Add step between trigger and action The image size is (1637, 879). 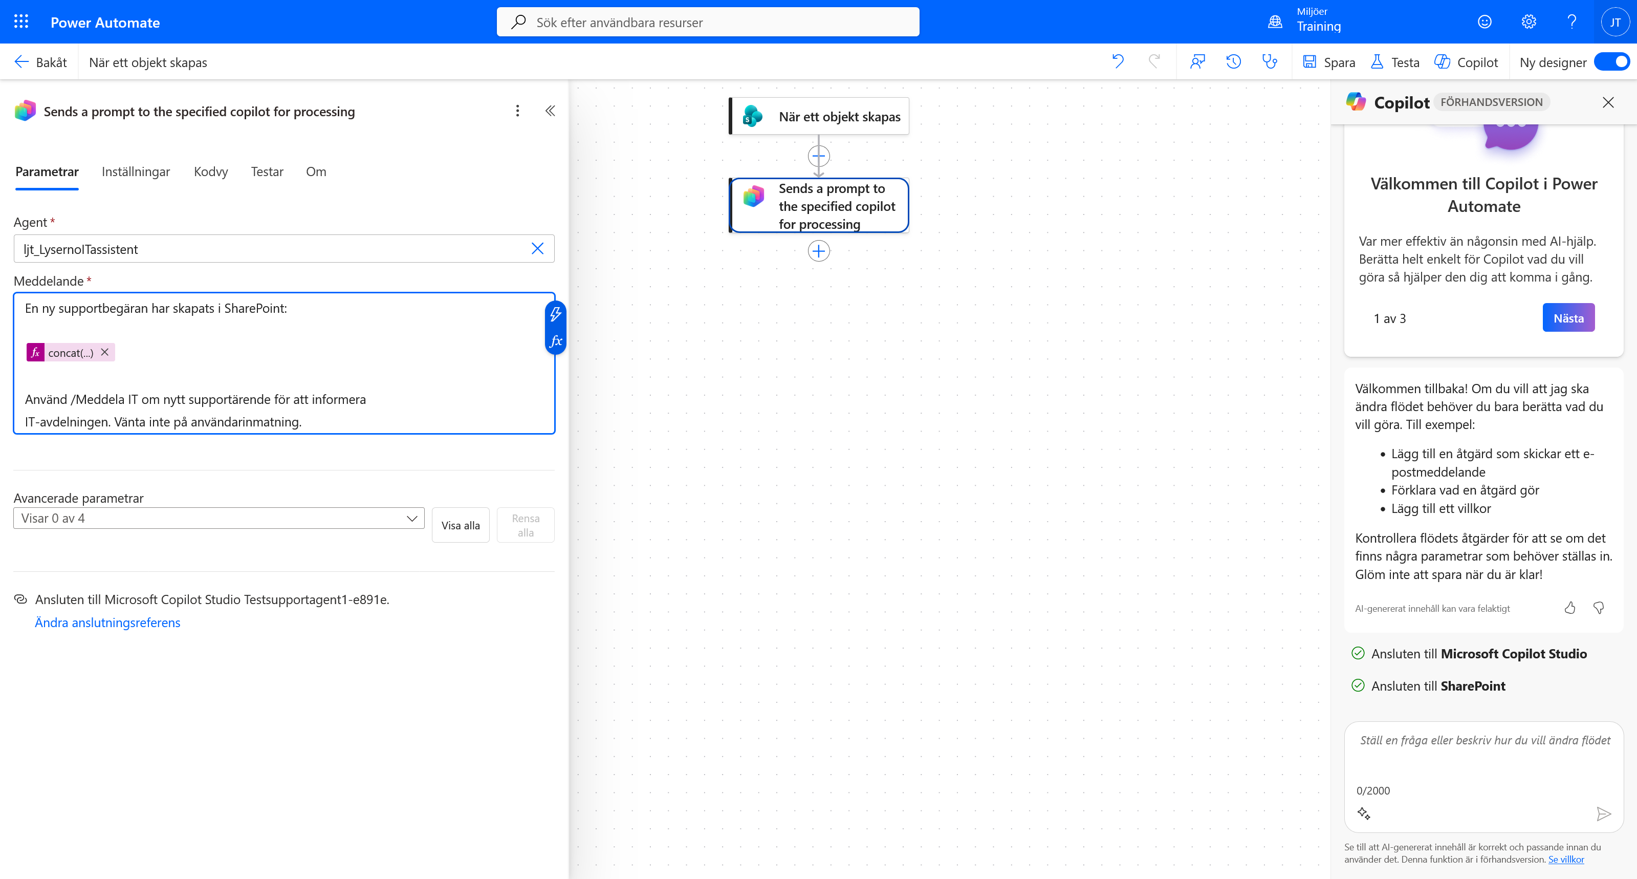click(x=819, y=156)
